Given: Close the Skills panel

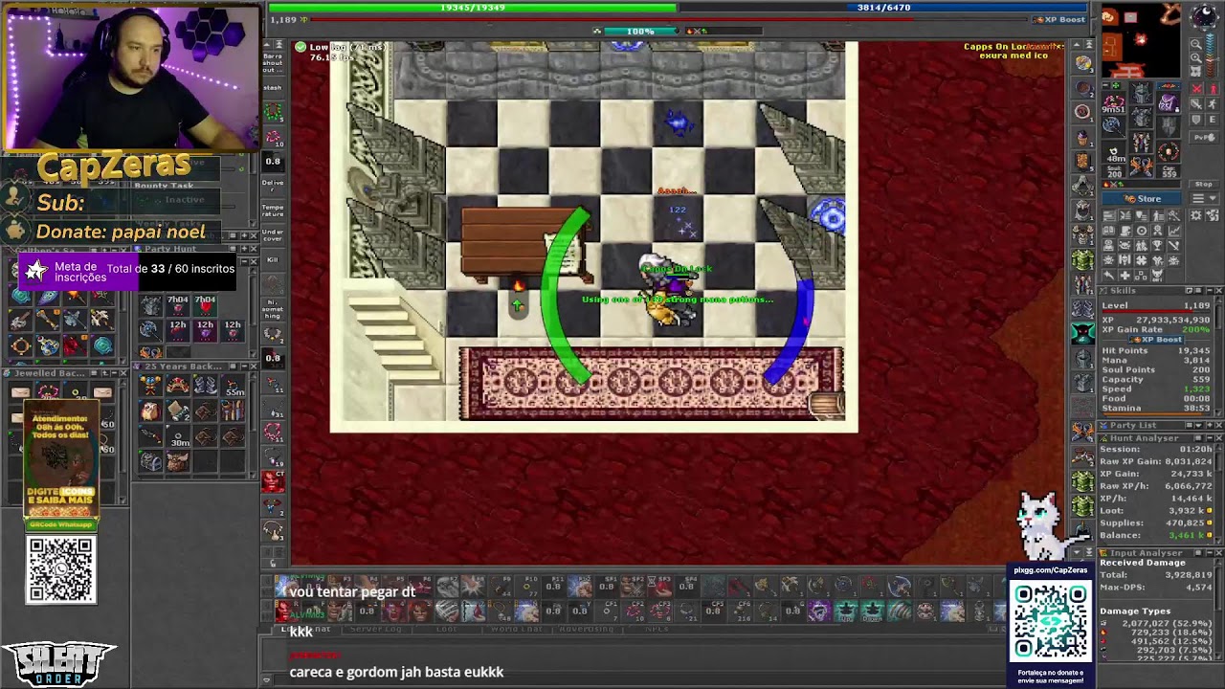Looking at the screenshot, I should tap(1218, 291).
